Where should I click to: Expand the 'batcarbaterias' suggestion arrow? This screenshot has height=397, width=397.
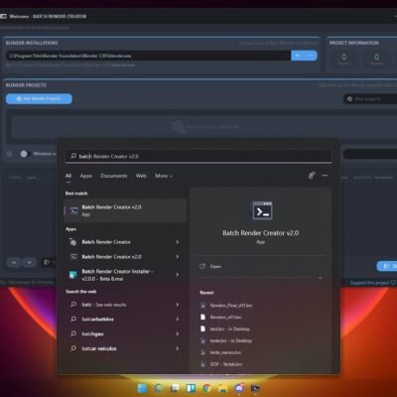(178, 320)
